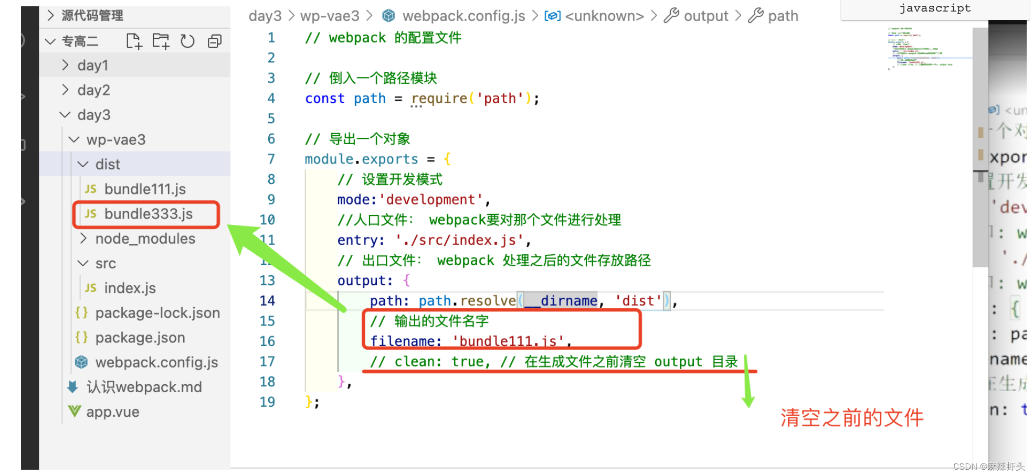
Task: Click the 'dist' string on line 14
Action: (638, 301)
